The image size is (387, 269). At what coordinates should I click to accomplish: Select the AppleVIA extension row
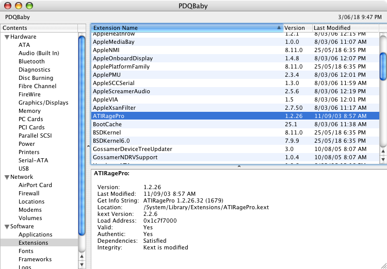pos(235,99)
